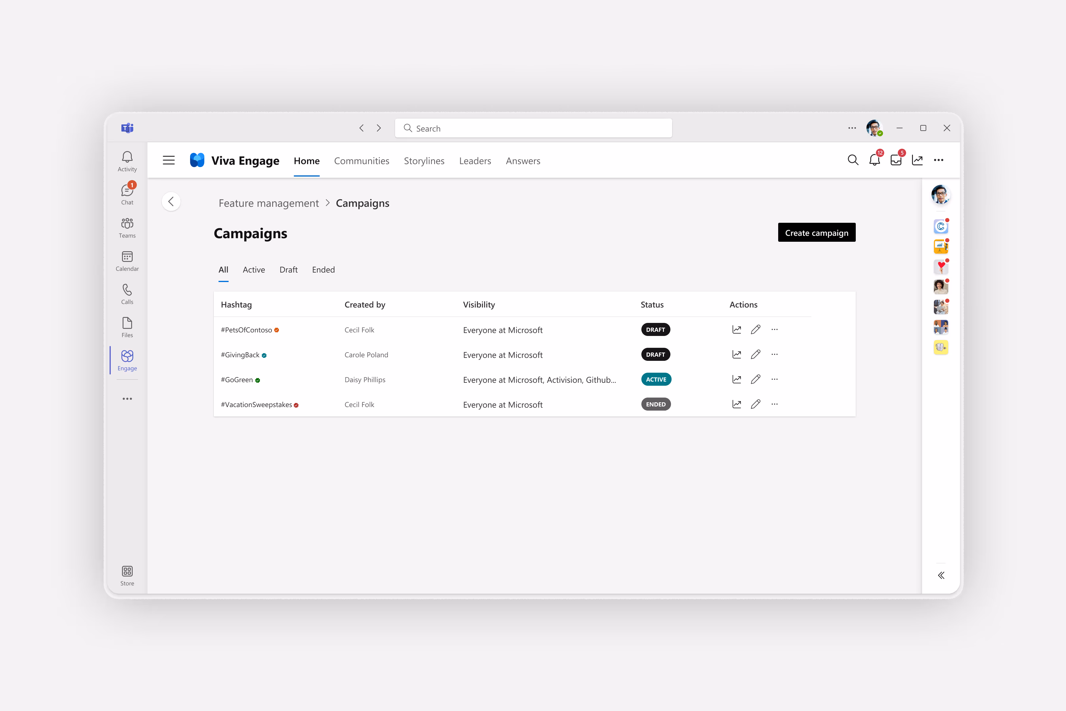Open the Calendar app in sidebar
The width and height of the screenshot is (1066, 711).
(x=127, y=261)
